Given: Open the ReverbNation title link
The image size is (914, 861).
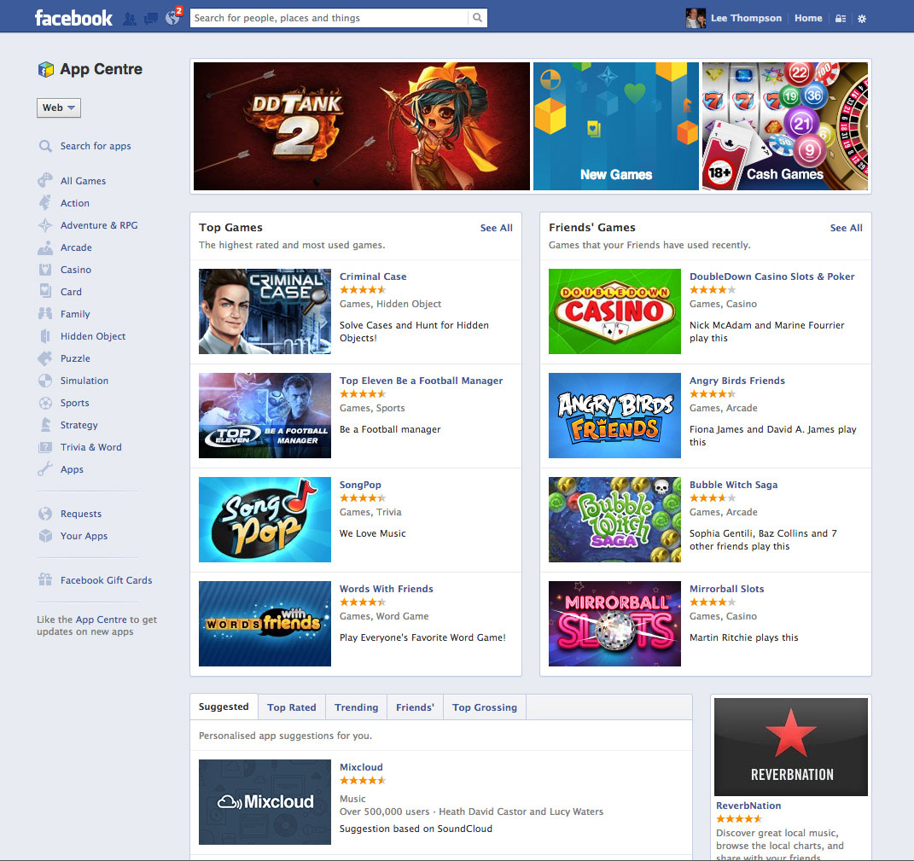Looking at the screenshot, I should point(748,806).
